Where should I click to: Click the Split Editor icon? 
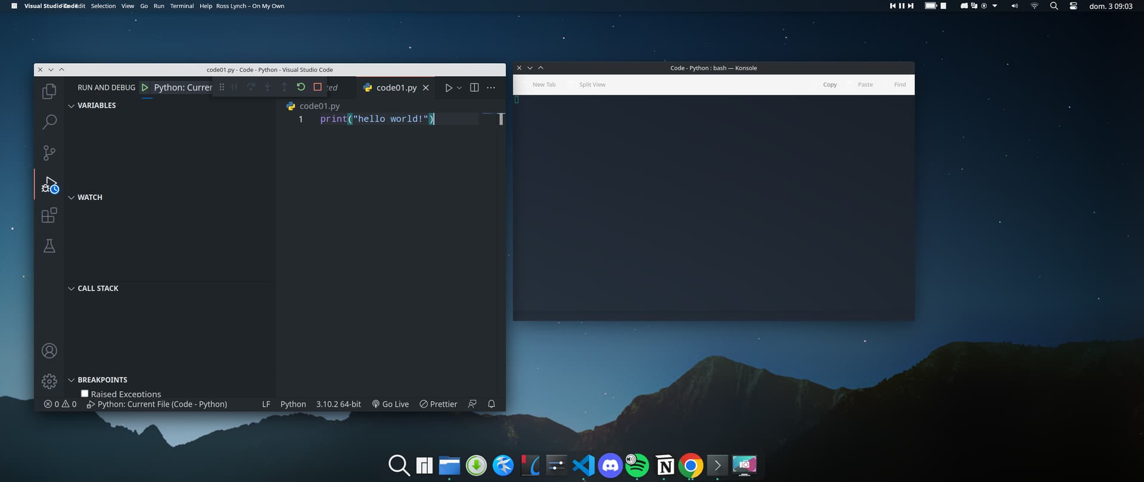coord(474,87)
